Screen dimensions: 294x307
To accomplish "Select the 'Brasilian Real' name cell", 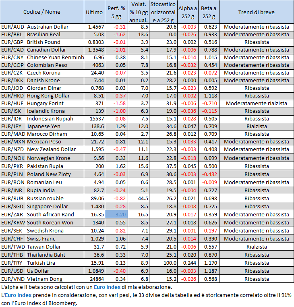I will coord(55,35).
